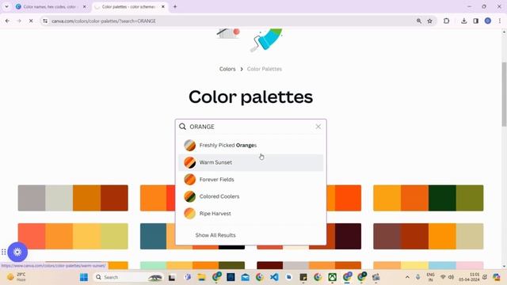This screenshot has width=507, height=285.
Task: Open the tab search dropdown
Action: [6, 6]
